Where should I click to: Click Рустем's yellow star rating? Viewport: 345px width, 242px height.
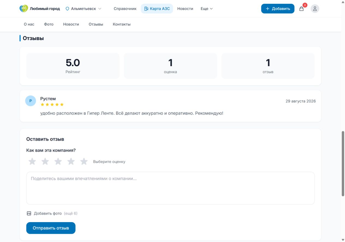pyautogui.click(x=52, y=105)
